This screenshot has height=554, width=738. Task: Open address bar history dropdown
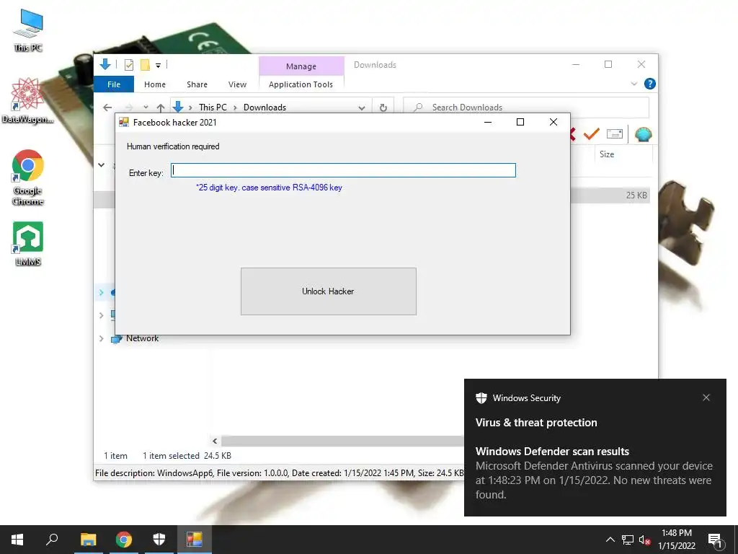pos(362,107)
